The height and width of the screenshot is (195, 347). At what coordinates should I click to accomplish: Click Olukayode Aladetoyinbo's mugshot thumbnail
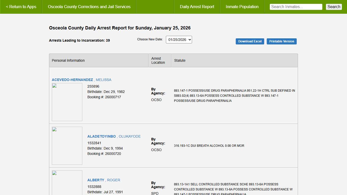click(67, 146)
